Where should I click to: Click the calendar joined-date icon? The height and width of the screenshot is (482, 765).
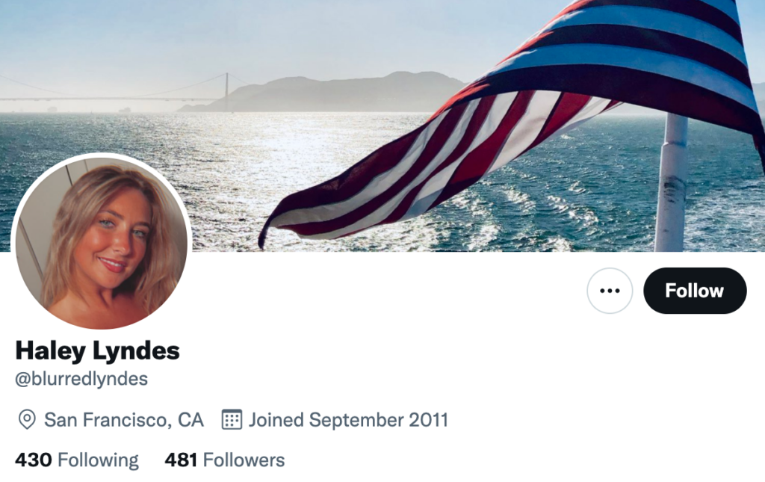click(232, 419)
